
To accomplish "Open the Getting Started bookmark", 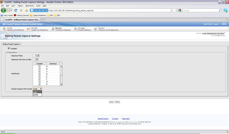I will coord(21,15).
